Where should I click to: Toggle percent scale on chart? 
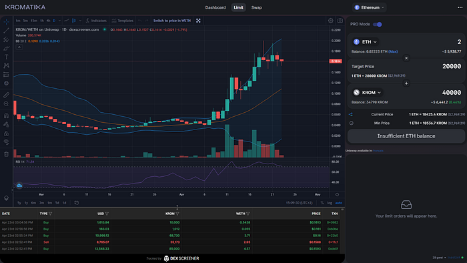(x=322, y=203)
